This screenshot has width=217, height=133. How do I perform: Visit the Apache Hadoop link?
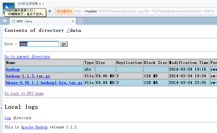[34, 127]
